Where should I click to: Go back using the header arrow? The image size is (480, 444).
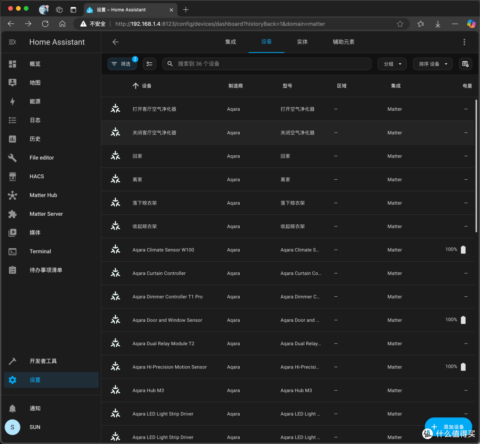pos(116,42)
